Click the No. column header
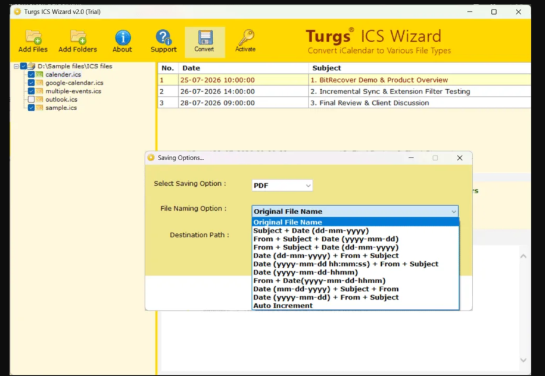 point(168,68)
